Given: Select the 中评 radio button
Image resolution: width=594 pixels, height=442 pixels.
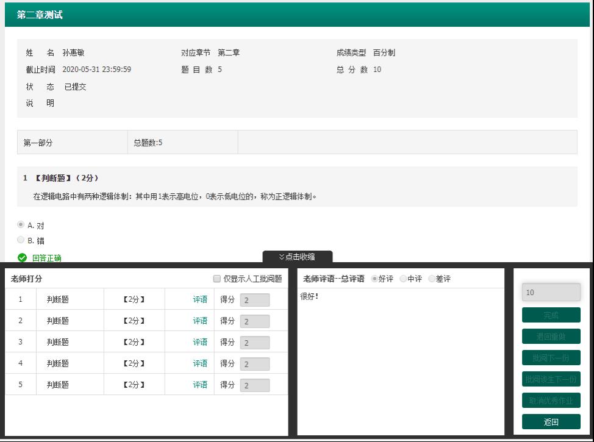Looking at the screenshot, I should 403,279.
